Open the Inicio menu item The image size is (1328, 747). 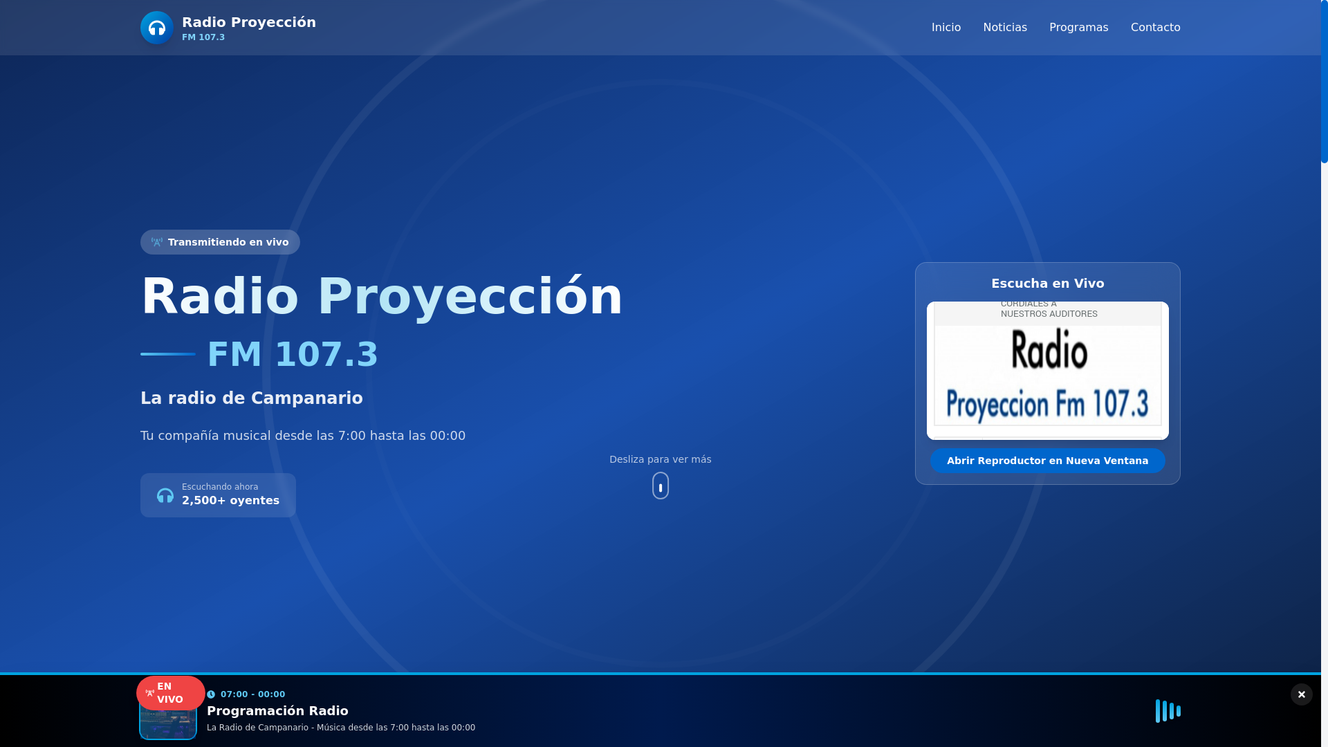click(x=946, y=28)
